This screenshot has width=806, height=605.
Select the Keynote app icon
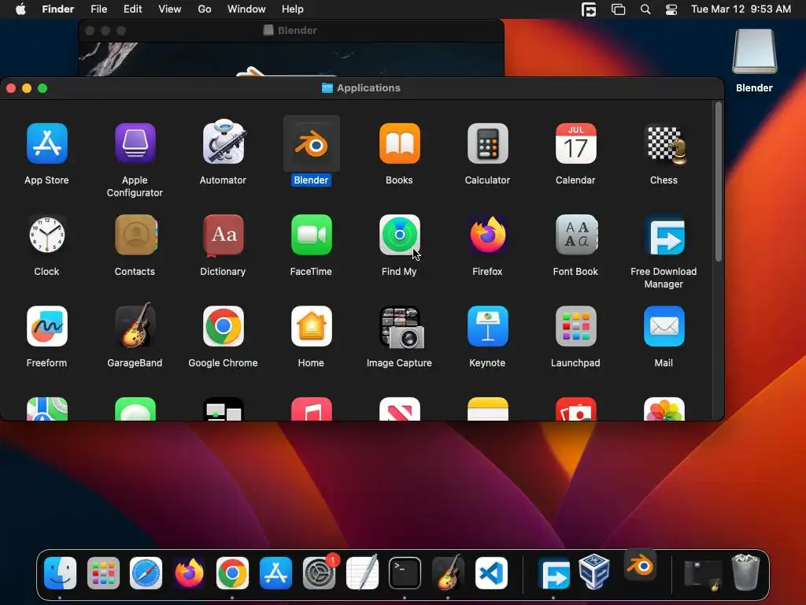pyautogui.click(x=487, y=326)
